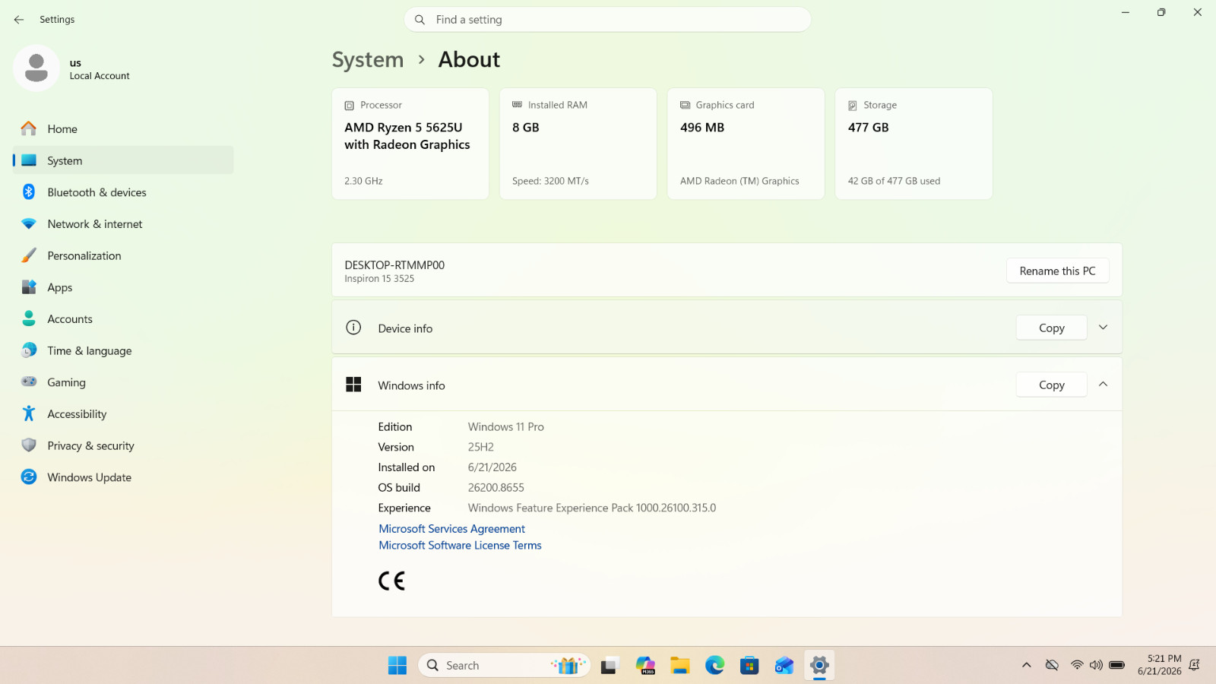1216x684 pixels.
Task: Click the PC name DESKTOP-RTMMP00
Action: [x=394, y=265]
